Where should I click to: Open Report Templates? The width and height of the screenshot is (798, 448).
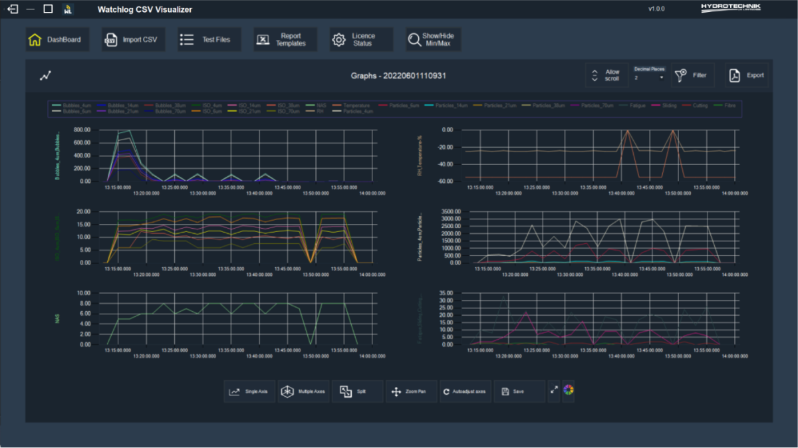pos(285,40)
